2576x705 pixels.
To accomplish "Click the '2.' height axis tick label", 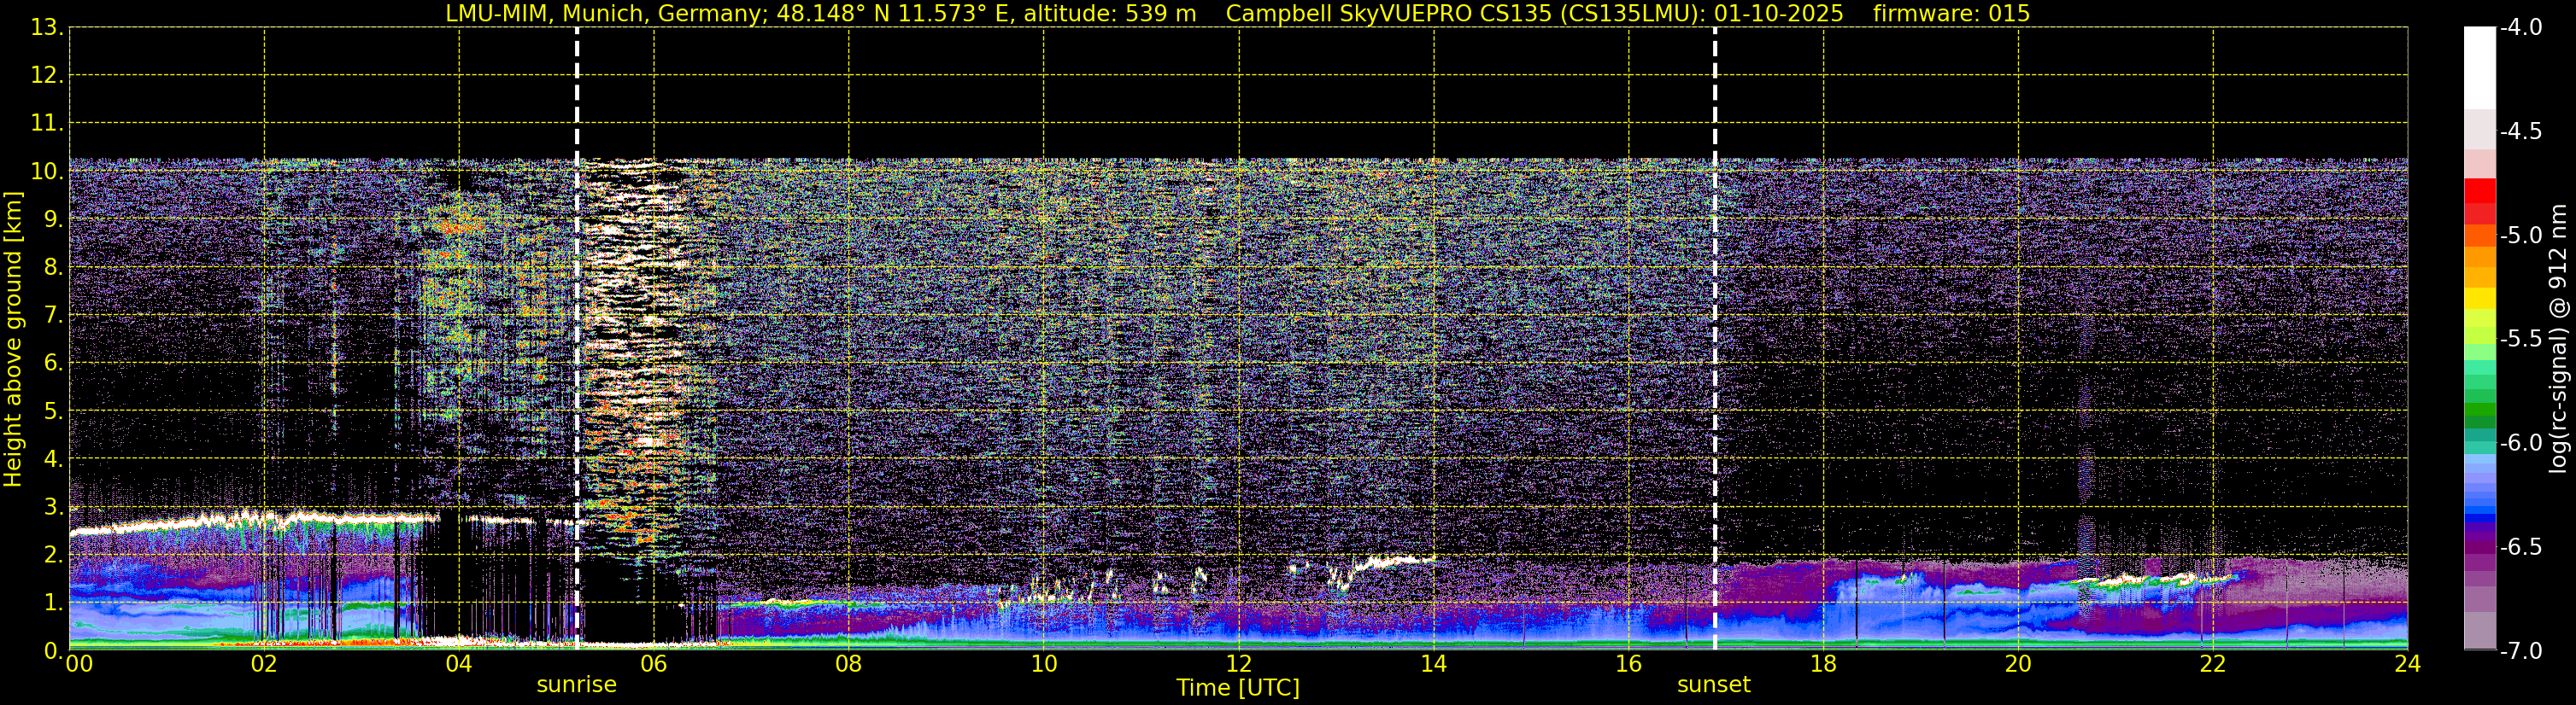I will (x=53, y=556).
